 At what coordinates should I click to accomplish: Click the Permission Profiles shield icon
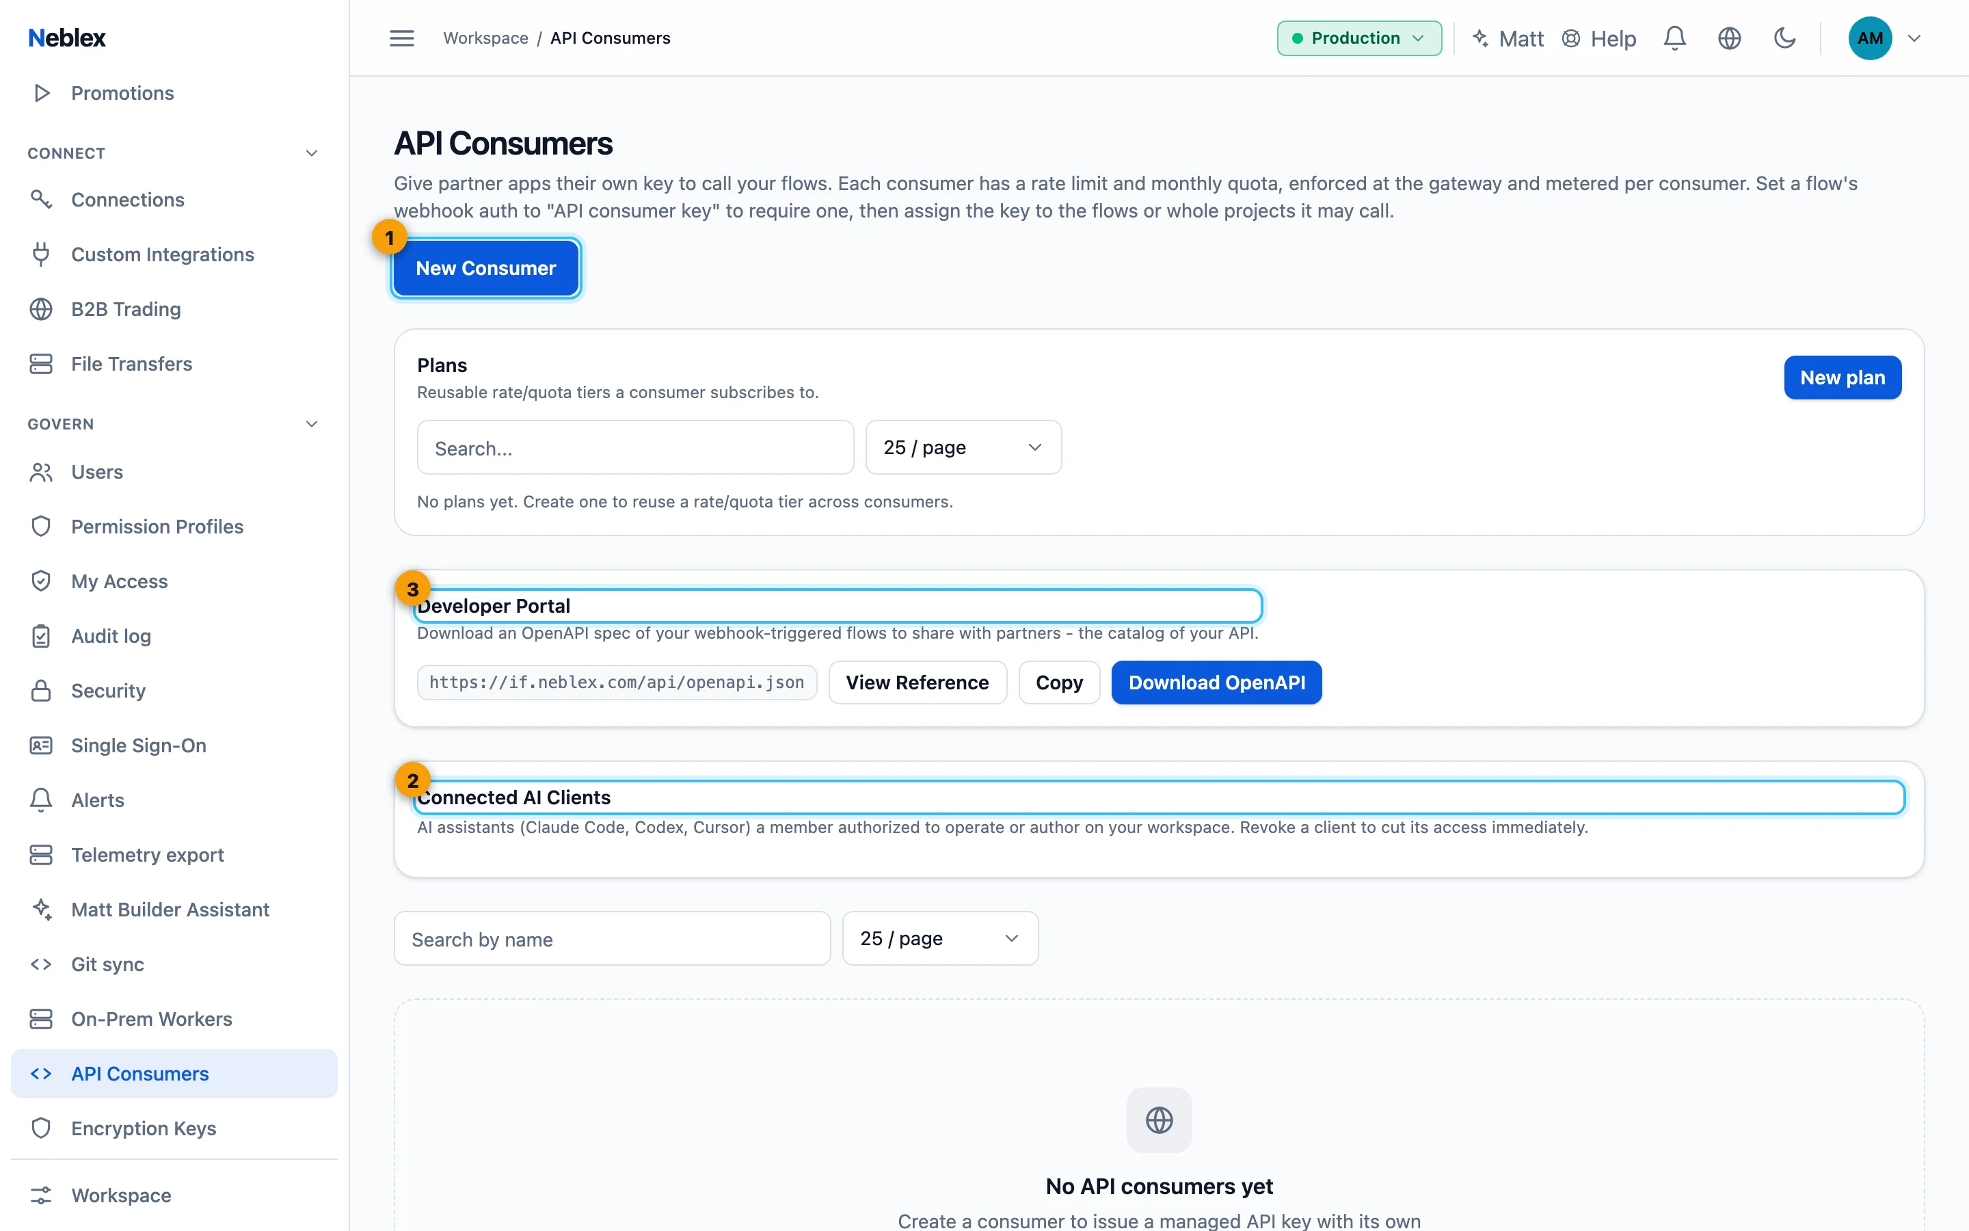coord(42,526)
